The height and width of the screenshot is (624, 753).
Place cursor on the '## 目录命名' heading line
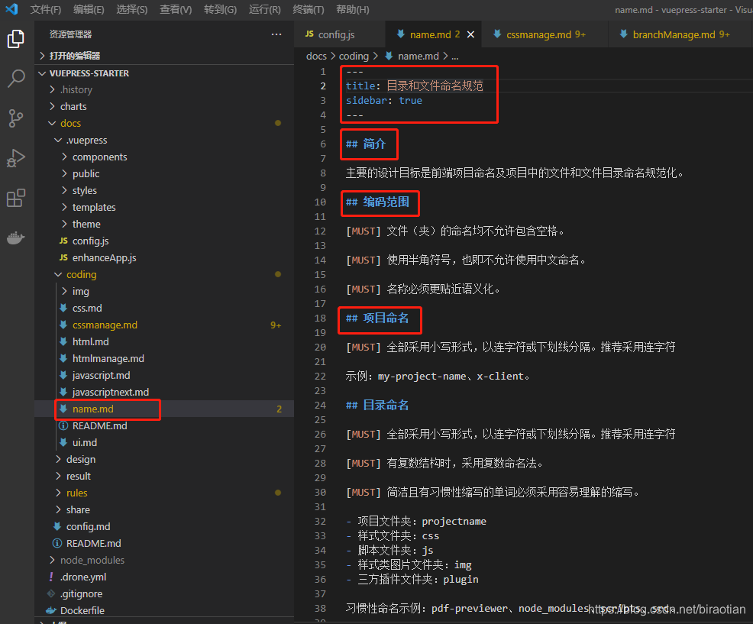[377, 406]
